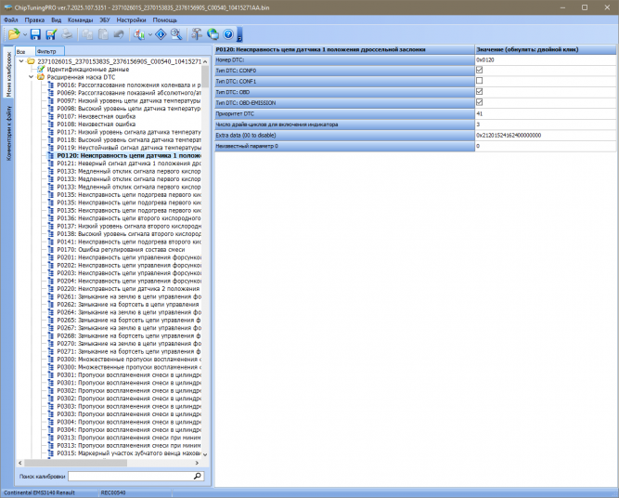
Task: Click the Значение column header
Action: [x=545, y=49]
